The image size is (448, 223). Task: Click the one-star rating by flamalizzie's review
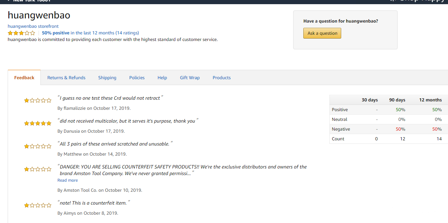pos(38,100)
